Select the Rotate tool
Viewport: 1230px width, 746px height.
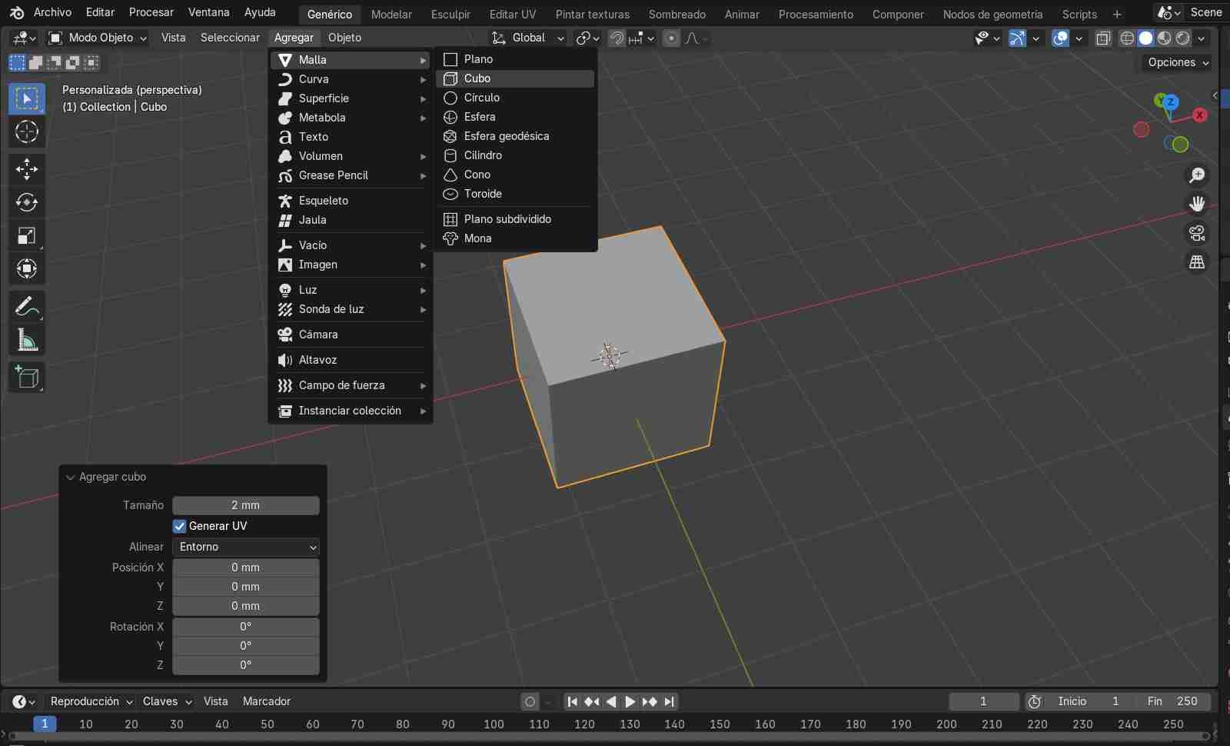click(27, 203)
